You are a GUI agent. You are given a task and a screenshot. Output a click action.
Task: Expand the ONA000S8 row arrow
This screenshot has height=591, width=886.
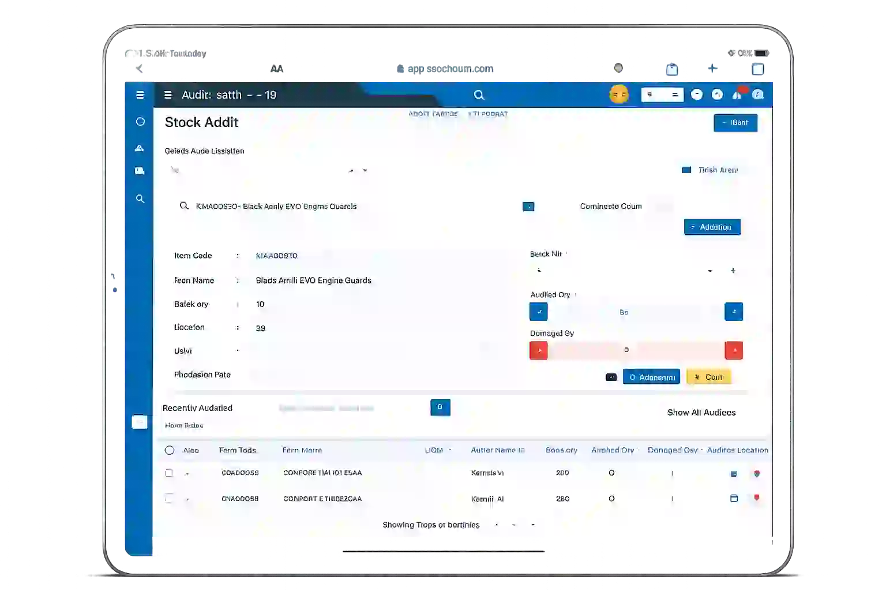(187, 499)
